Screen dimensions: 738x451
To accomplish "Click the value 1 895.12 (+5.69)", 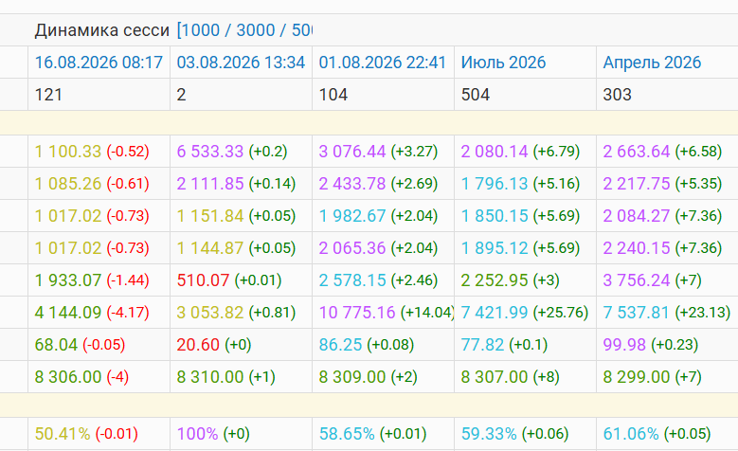I will (x=520, y=248).
